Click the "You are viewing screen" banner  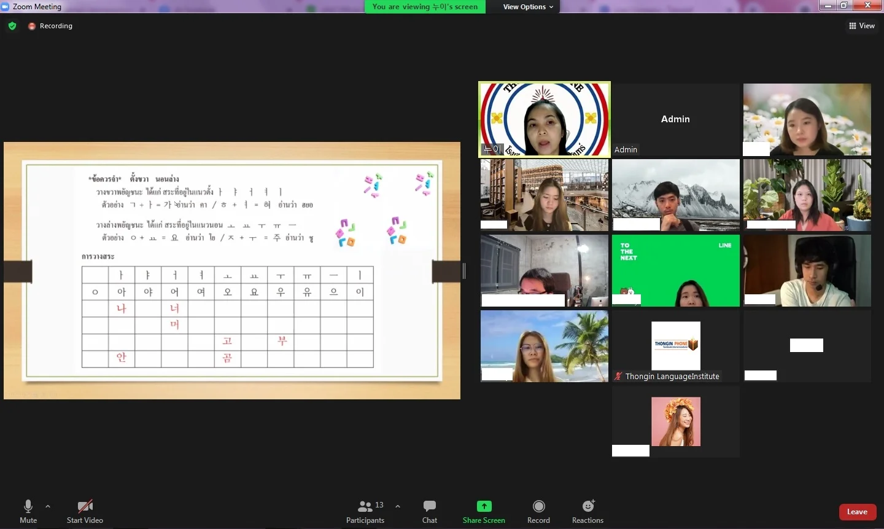coord(425,7)
